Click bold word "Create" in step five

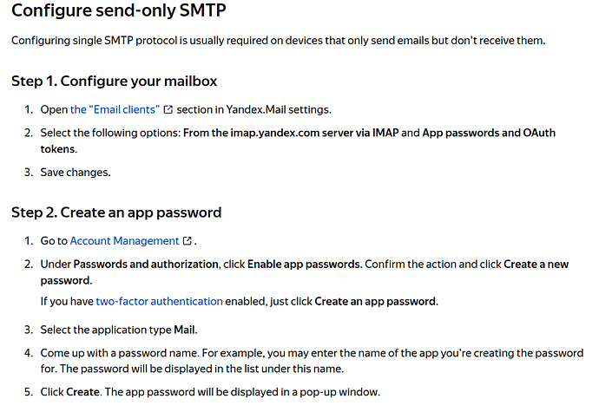82,392
